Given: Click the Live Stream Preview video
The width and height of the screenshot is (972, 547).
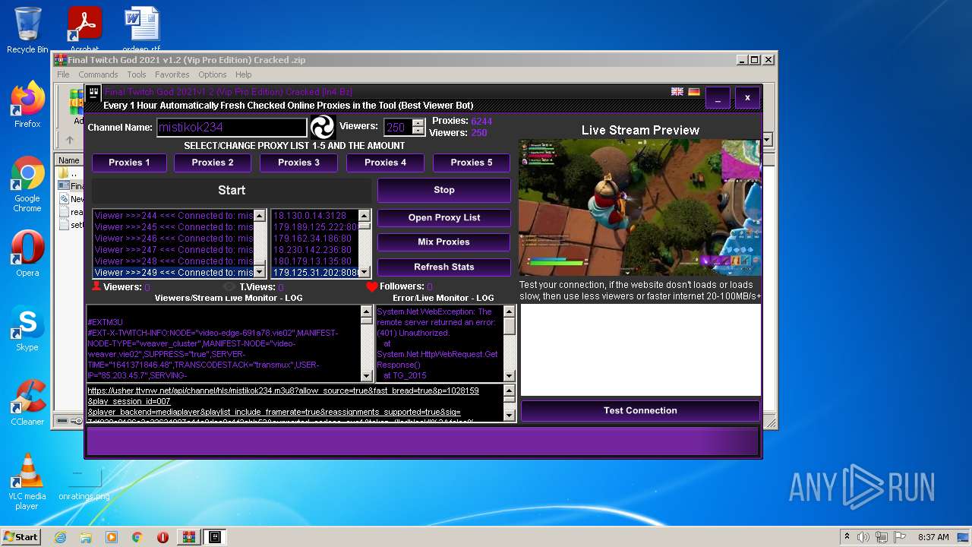Looking at the screenshot, I should (x=640, y=207).
